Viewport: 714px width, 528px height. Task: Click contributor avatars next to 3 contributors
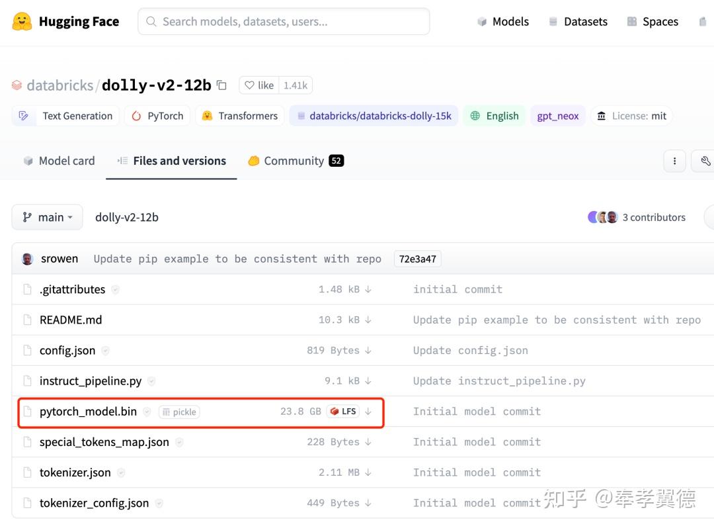603,217
